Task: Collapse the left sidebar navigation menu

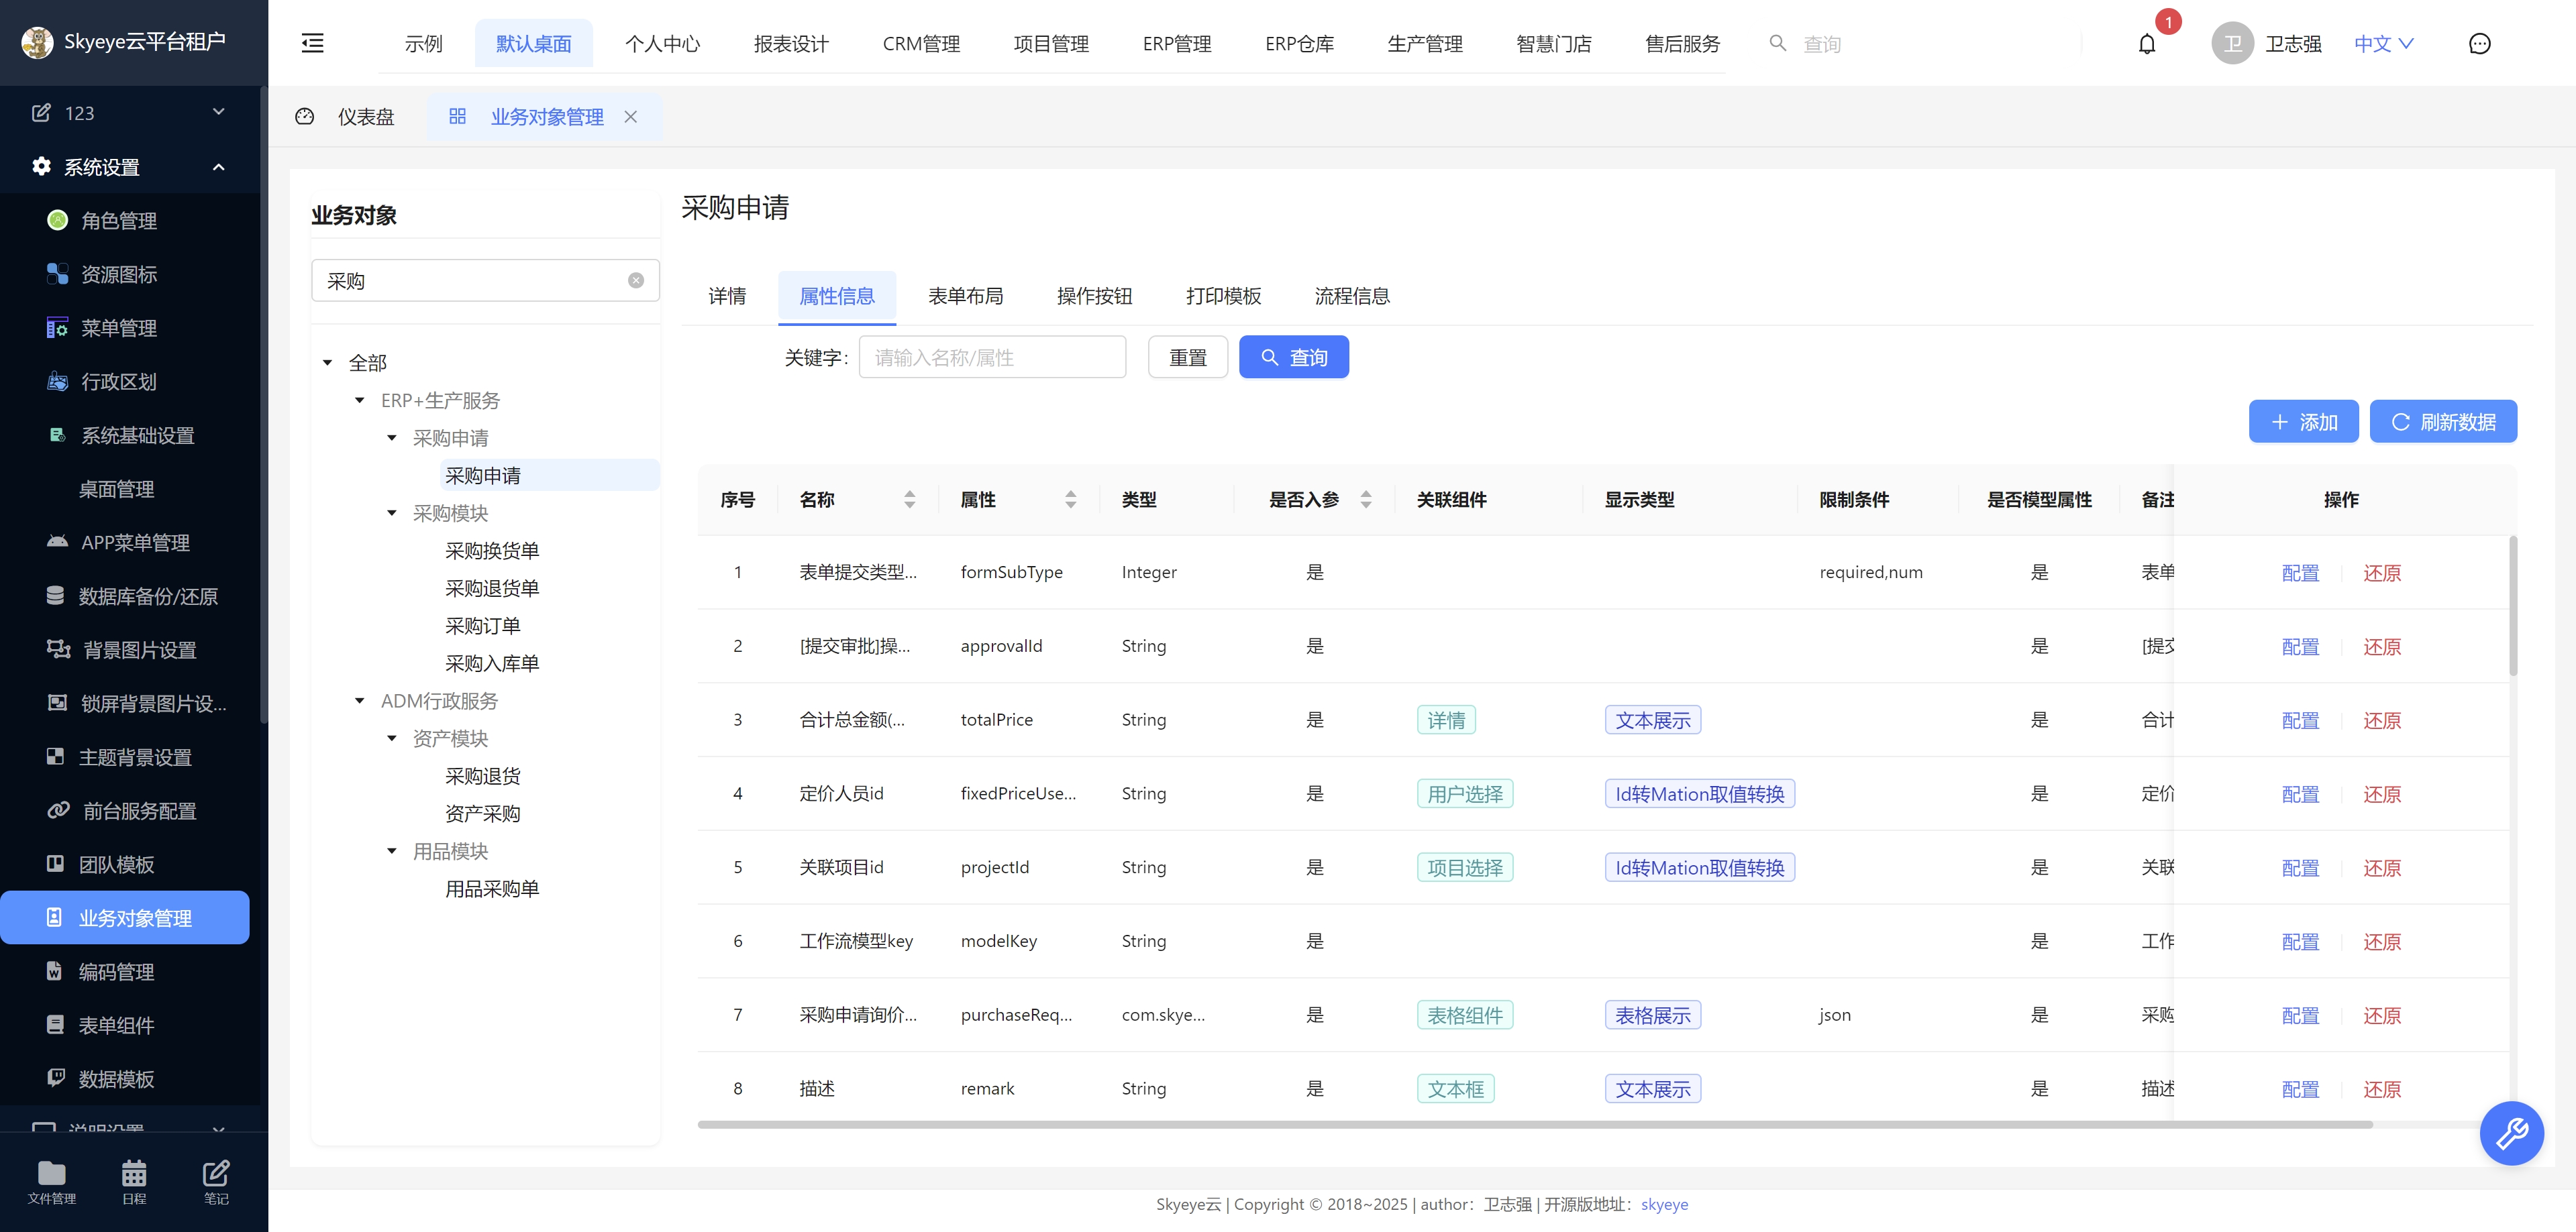Action: pyautogui.click(x=312, y=43)
